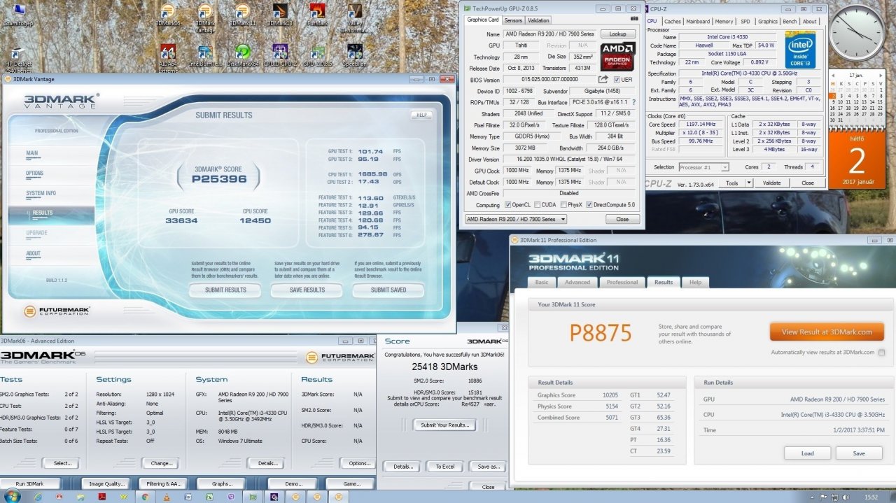This screenshot has width=896, height=503.
Task: Open Viber from the taskbar
Action: tap(231, 496)
